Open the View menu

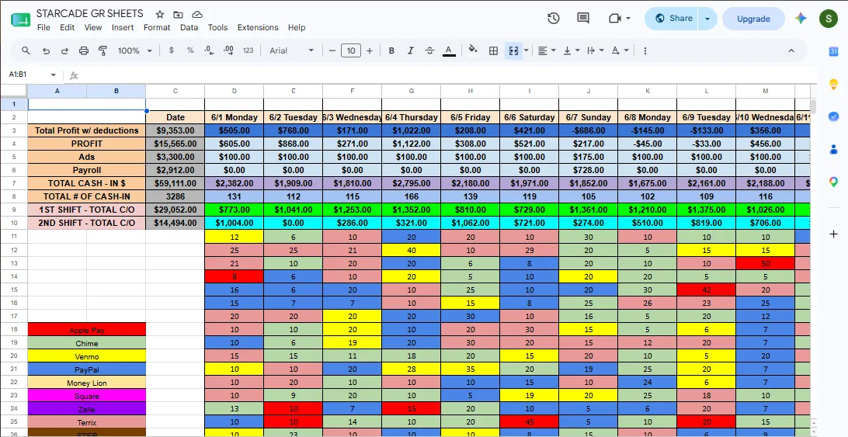click(93, 28)
